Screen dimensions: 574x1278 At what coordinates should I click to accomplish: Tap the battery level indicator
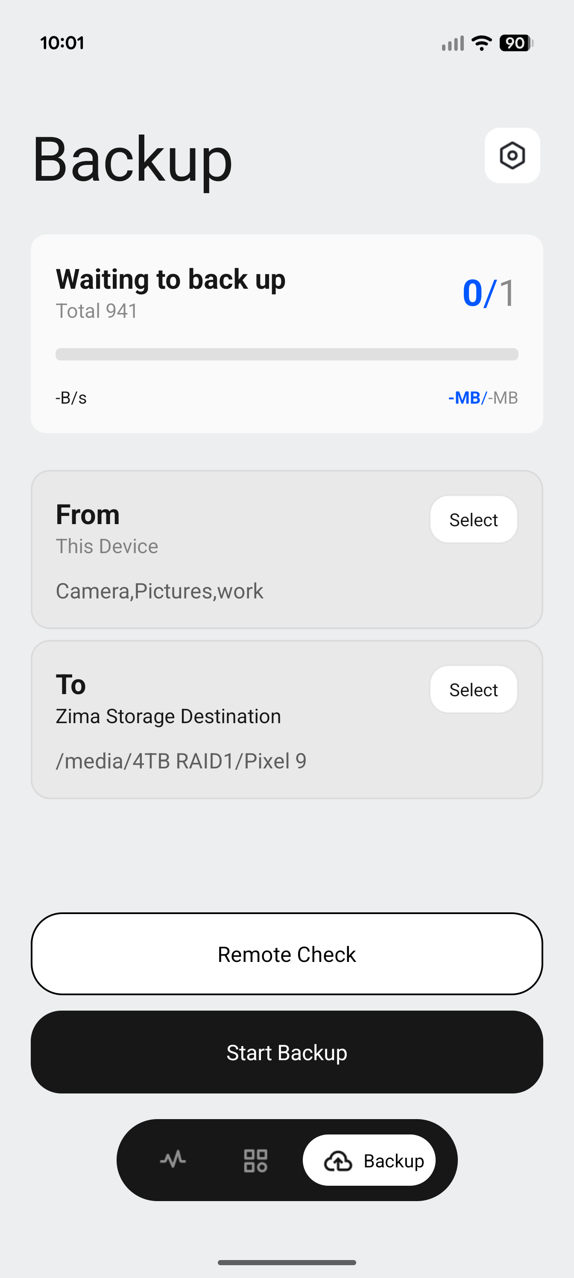(516, 43)
